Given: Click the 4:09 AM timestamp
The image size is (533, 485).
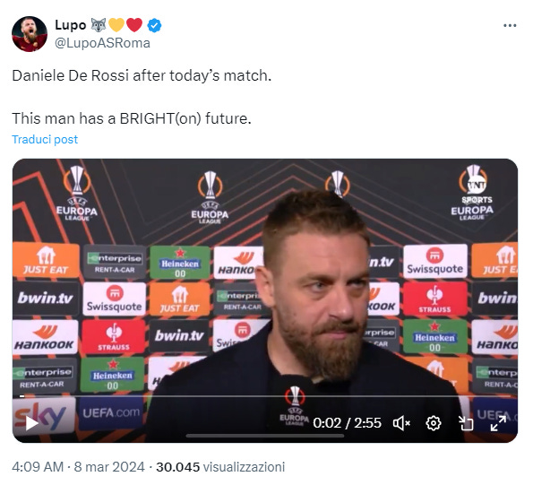Looking at the screenshot, I should tap(38, 467).
